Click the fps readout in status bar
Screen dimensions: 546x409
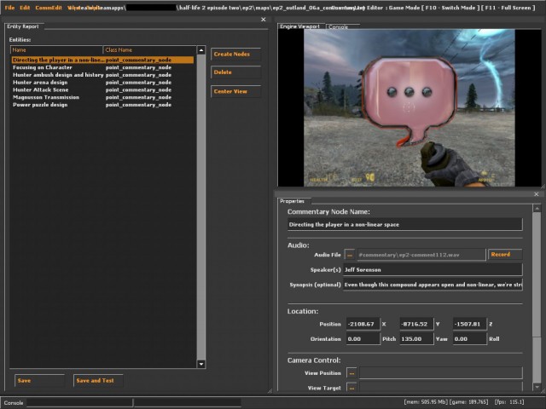pos(509,402)
